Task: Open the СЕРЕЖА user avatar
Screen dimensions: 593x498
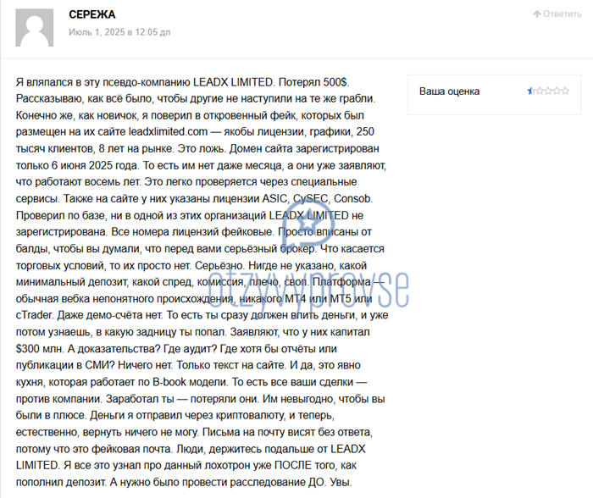Action: click(35, 28)
